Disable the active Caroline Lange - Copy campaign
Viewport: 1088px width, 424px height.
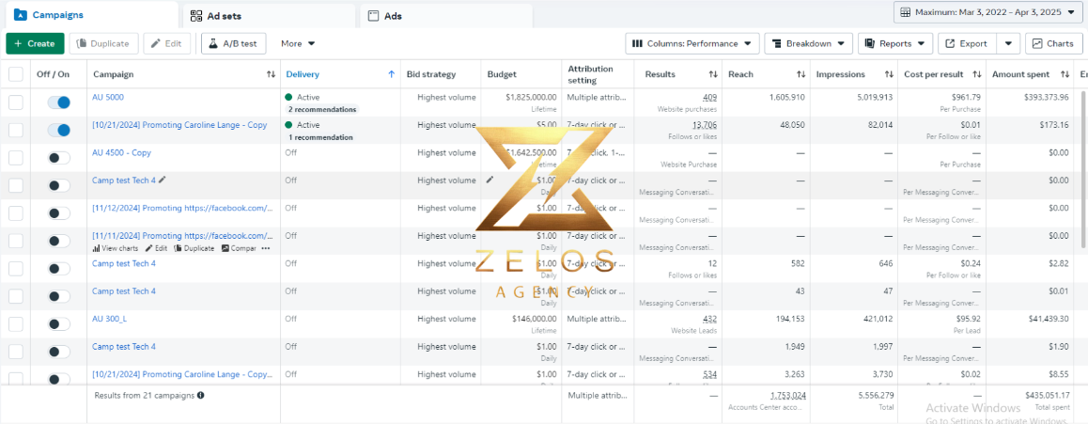tap(59, 130)
